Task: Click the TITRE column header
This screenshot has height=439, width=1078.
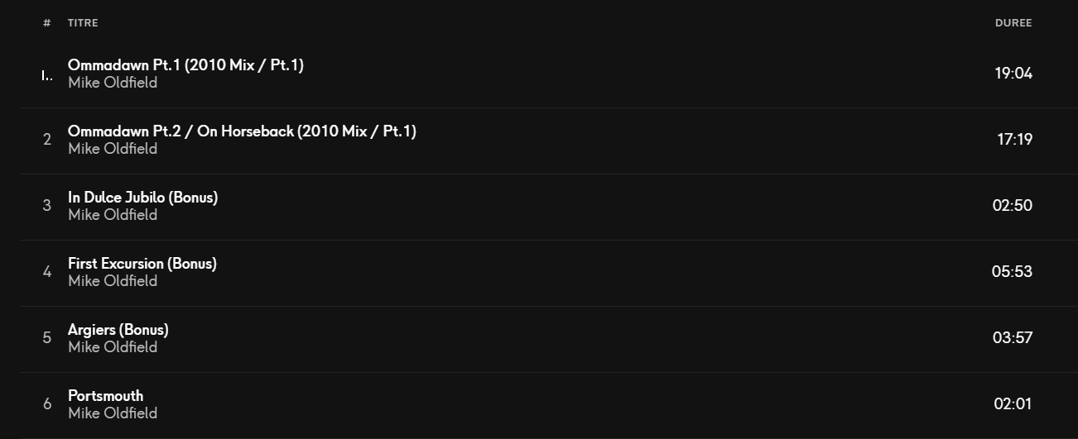Action: (x=83, y=23)
